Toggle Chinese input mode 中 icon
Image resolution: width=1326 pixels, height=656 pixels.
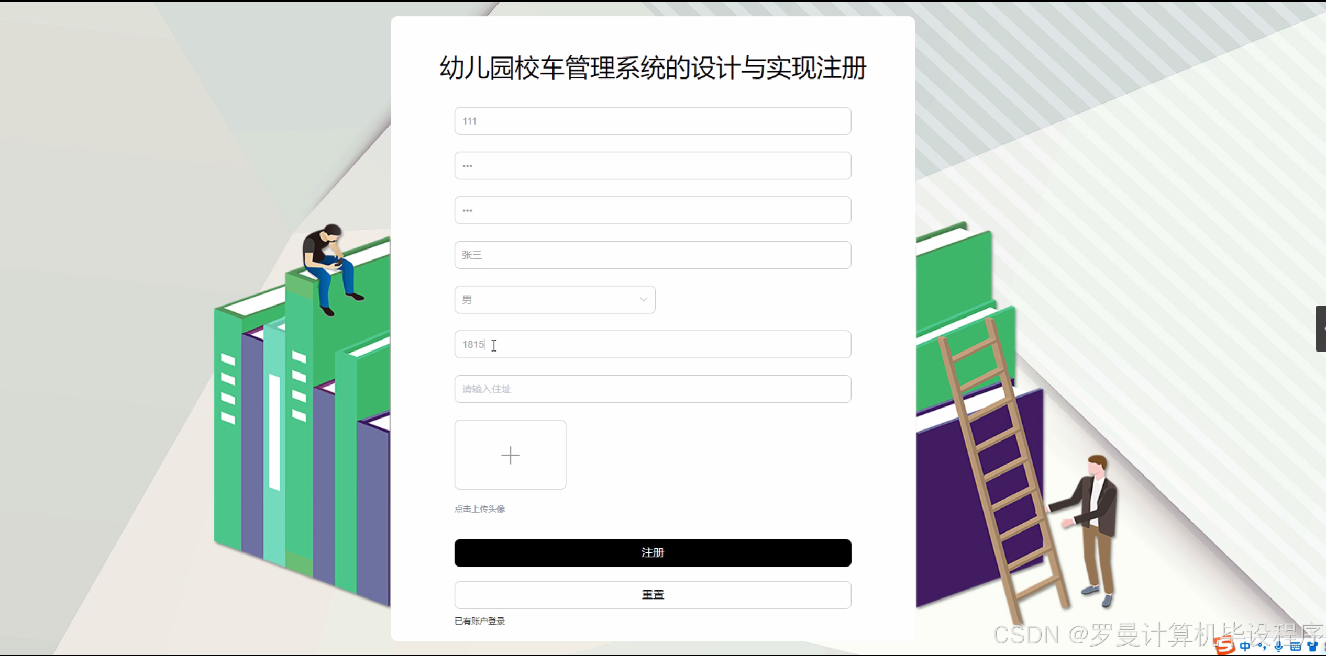1245,646
